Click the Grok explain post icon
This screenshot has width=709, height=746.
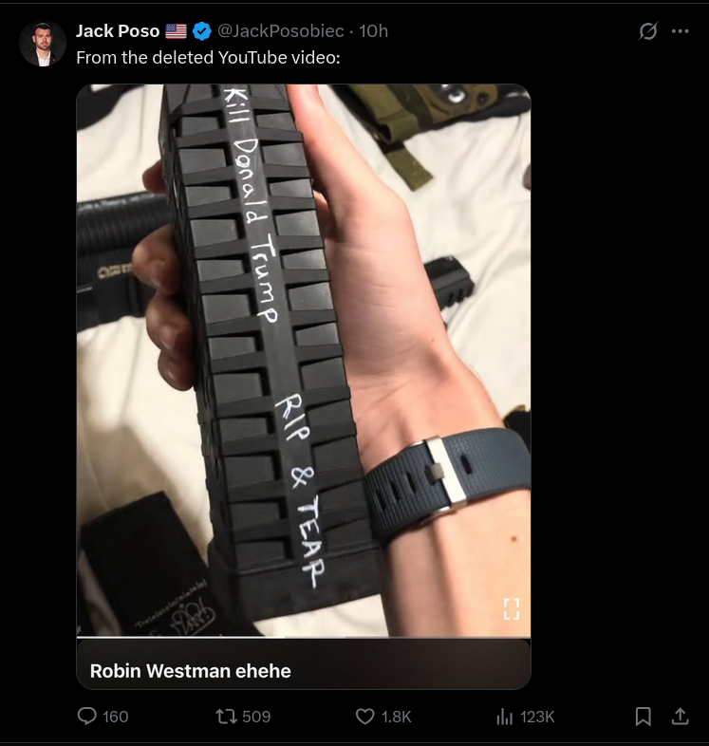click(647, 31)
